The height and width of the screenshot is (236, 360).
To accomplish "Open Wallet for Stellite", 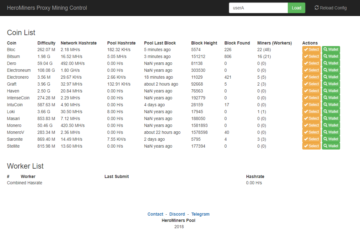I will click(x=331, y=146).
